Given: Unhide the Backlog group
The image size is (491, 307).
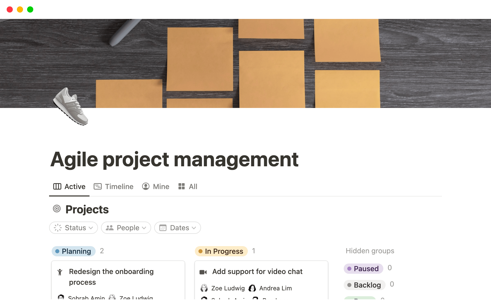Looking at the screenshot, I should [364, 285].
